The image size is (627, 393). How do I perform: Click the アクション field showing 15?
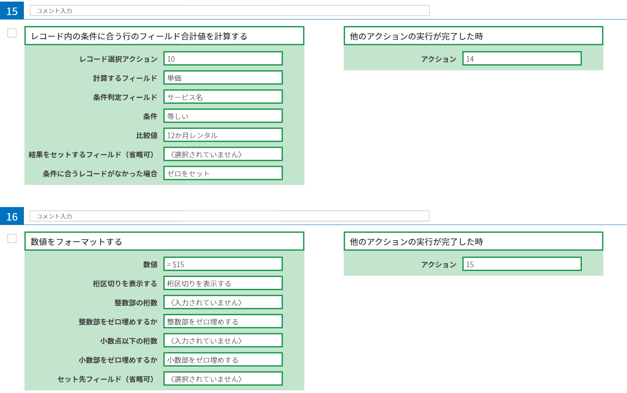pos(522,264)
